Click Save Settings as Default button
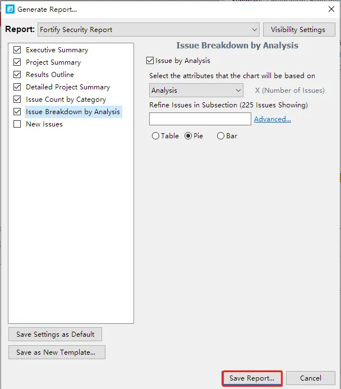The width and height of the screenshot is (341, 389). [x=55, y=334]
